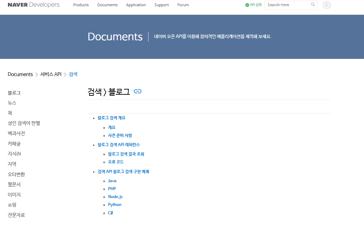This screenshot has width=364, height=228.
Task: View the Java example link
Action: tap(112, 181)
